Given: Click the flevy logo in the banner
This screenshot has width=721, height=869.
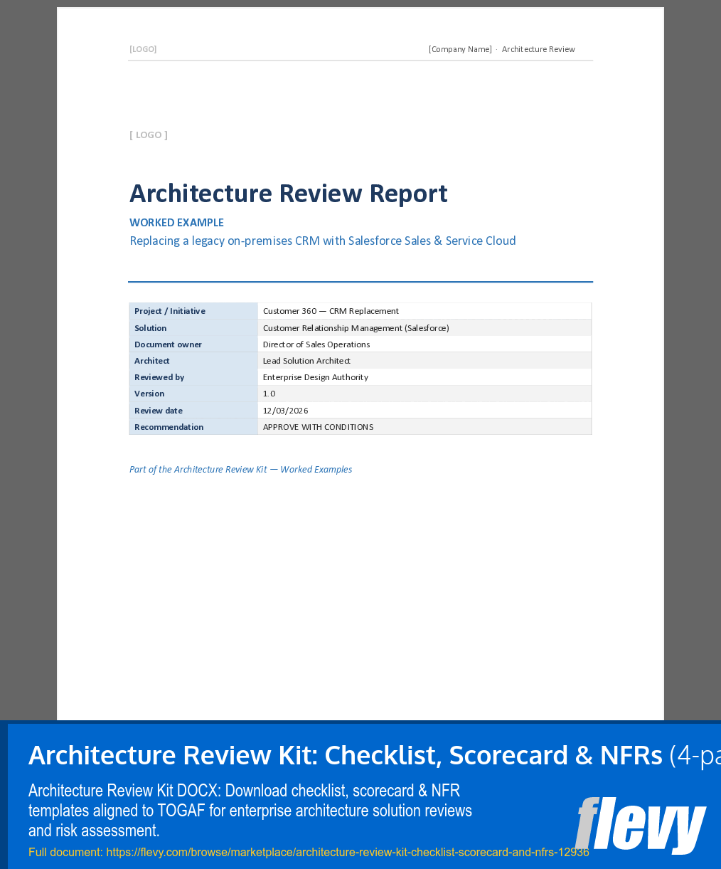Looking at the screenshot, I should tap(641, 825).
